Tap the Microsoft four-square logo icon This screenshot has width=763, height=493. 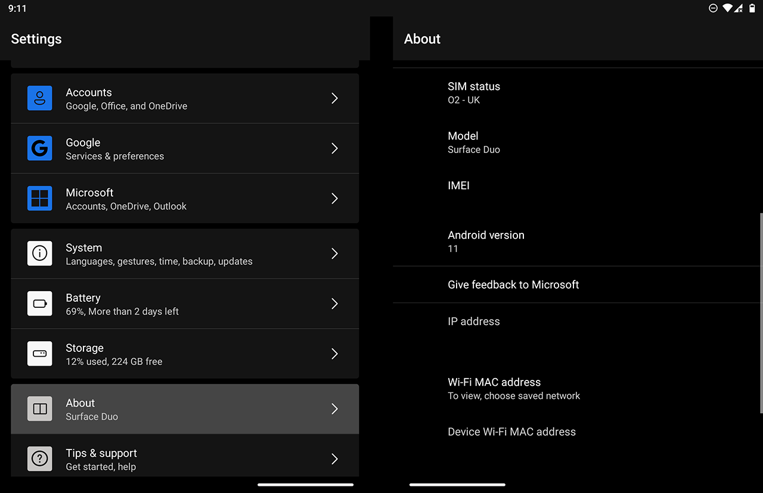pos(40,198)
